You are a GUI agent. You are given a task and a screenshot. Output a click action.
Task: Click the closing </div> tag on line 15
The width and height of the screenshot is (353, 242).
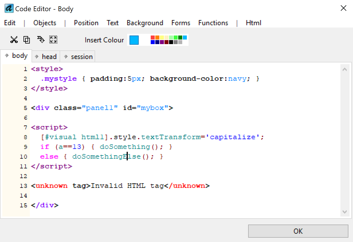coord(45,205)
